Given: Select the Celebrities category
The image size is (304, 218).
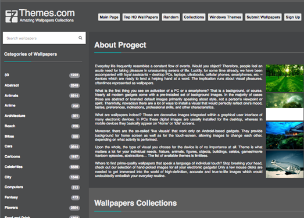Looking at the screenshot, I should pyautogui.click(x=13, y=167).
